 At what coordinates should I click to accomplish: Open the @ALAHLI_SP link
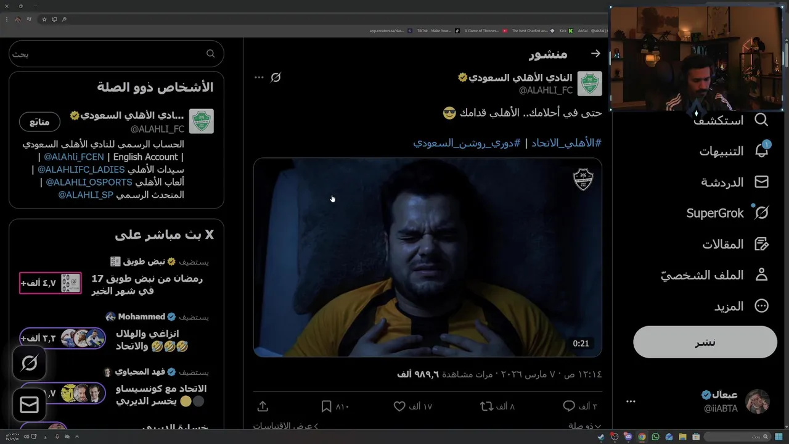86,195
